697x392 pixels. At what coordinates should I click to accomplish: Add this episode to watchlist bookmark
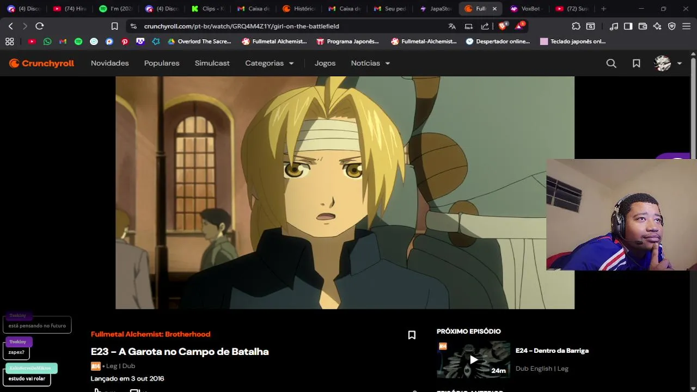coord(412,335)
